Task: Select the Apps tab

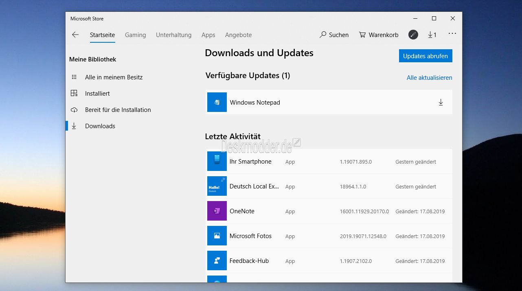Action: pos(208,35)
